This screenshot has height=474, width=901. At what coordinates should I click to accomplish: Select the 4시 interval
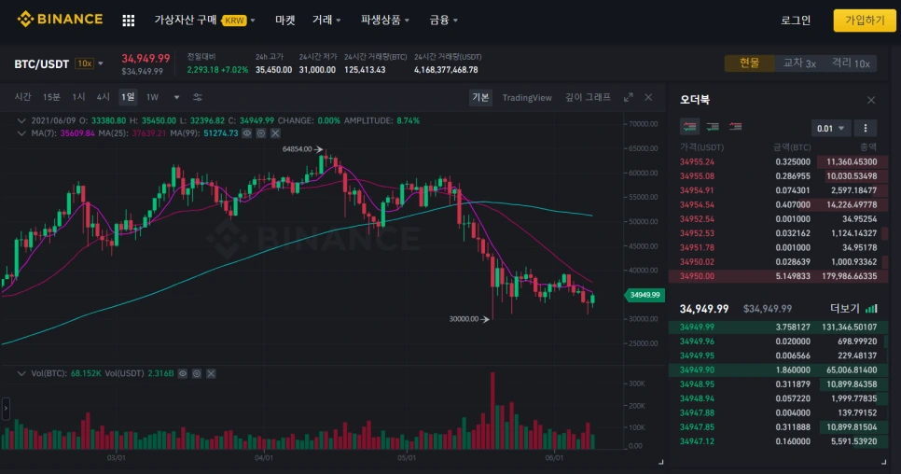pos(103,97)
